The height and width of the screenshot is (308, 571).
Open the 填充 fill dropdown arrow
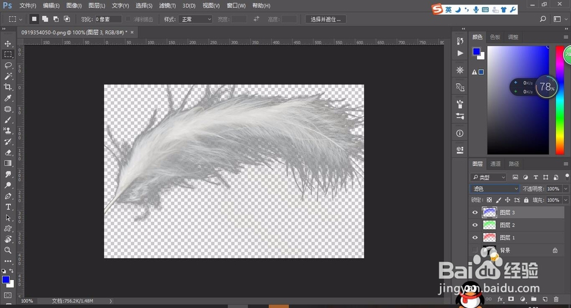(x=565, y=200)
